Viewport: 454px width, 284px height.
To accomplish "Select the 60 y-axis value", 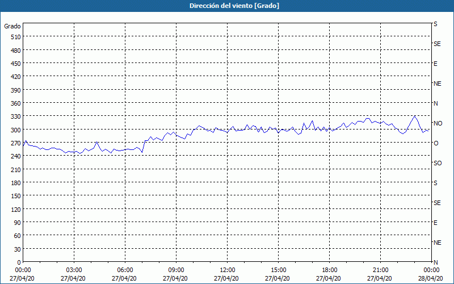I will tap(18, 236).
